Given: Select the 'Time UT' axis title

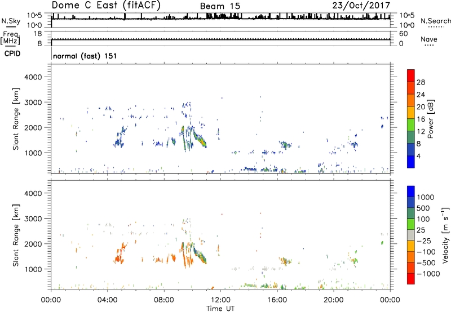Looking at the screenshot, I should (220, 309).
